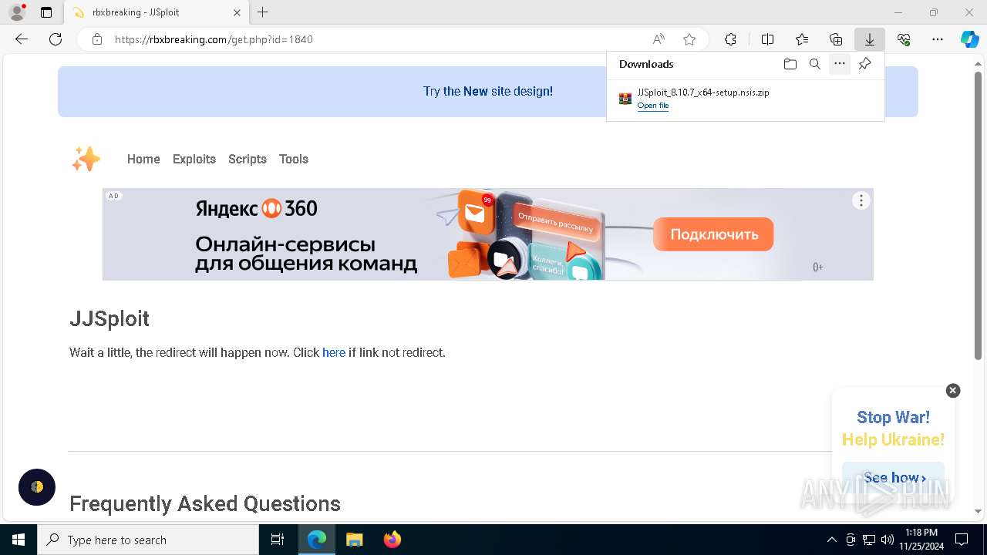Open the downloads folder
The image size is (987, 555).
(x=790, y=64)
